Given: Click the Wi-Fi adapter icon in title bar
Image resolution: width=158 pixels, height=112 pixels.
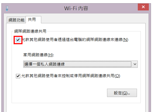Looking at the screenshot, I should point(7,8).
